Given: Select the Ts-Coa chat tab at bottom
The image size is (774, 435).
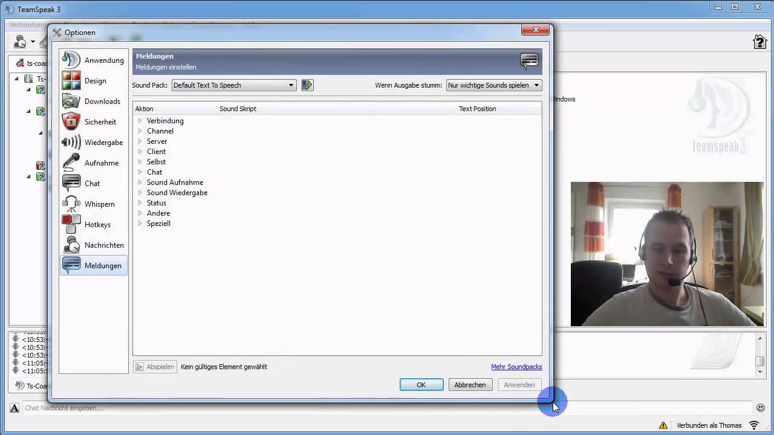Looking at the screenshot, I should (x=30, y=386).
